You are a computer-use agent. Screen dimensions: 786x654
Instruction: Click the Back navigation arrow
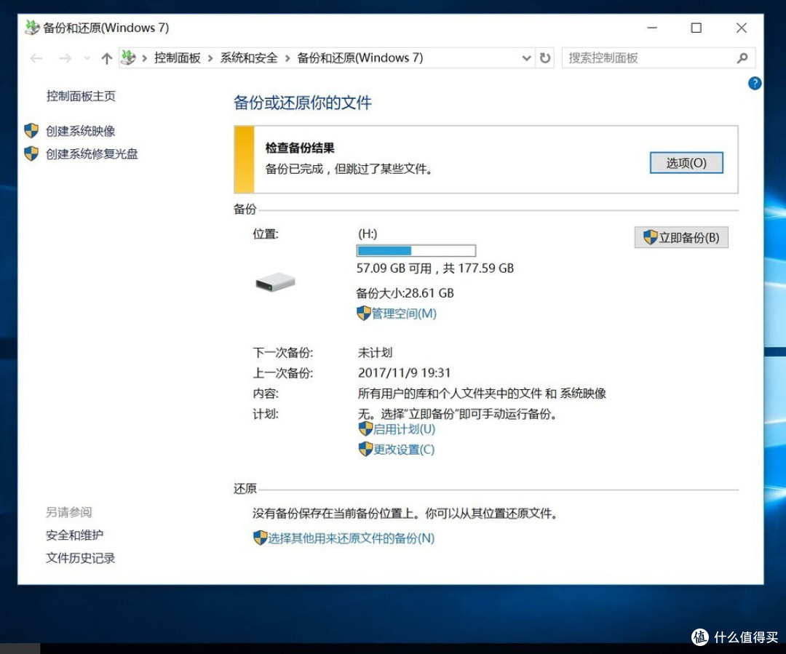click(36, 59)
